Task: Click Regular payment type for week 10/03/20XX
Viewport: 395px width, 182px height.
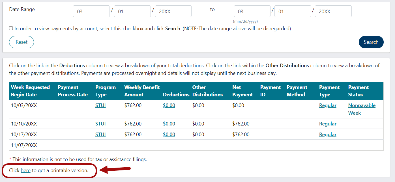Action: pyautogui.click(x=328, y=105)
